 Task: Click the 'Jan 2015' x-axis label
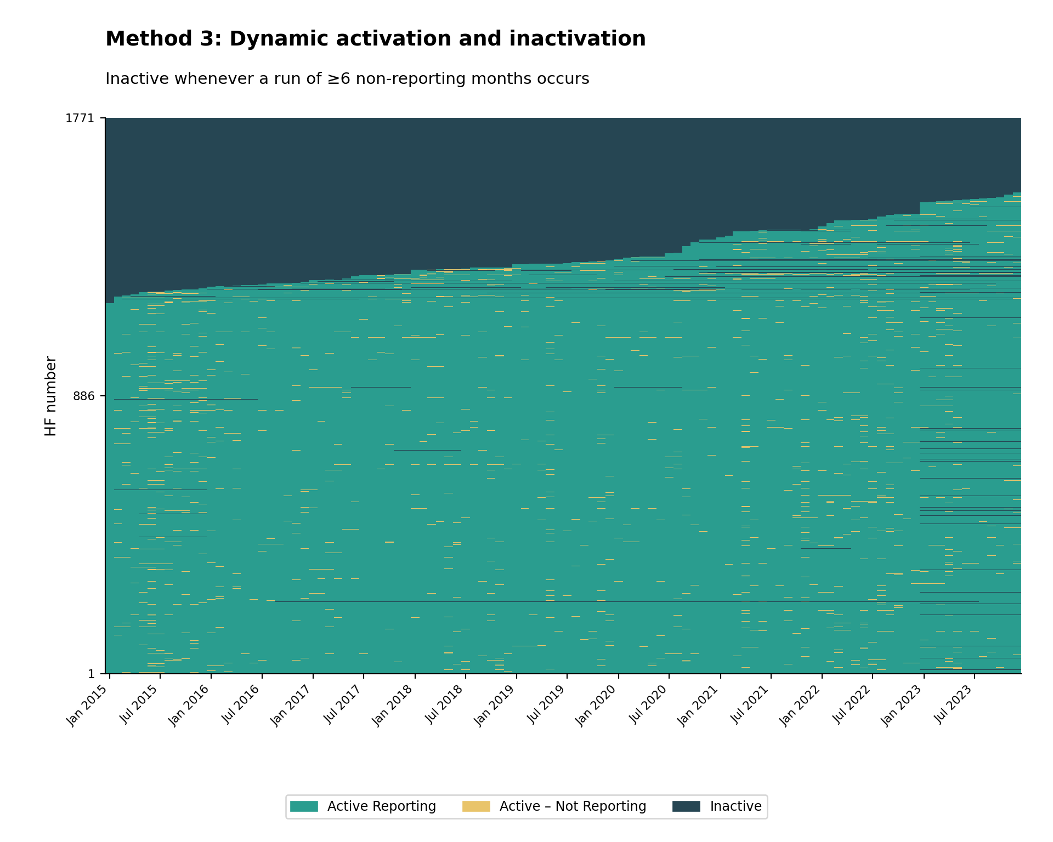[x=89, y=706]
